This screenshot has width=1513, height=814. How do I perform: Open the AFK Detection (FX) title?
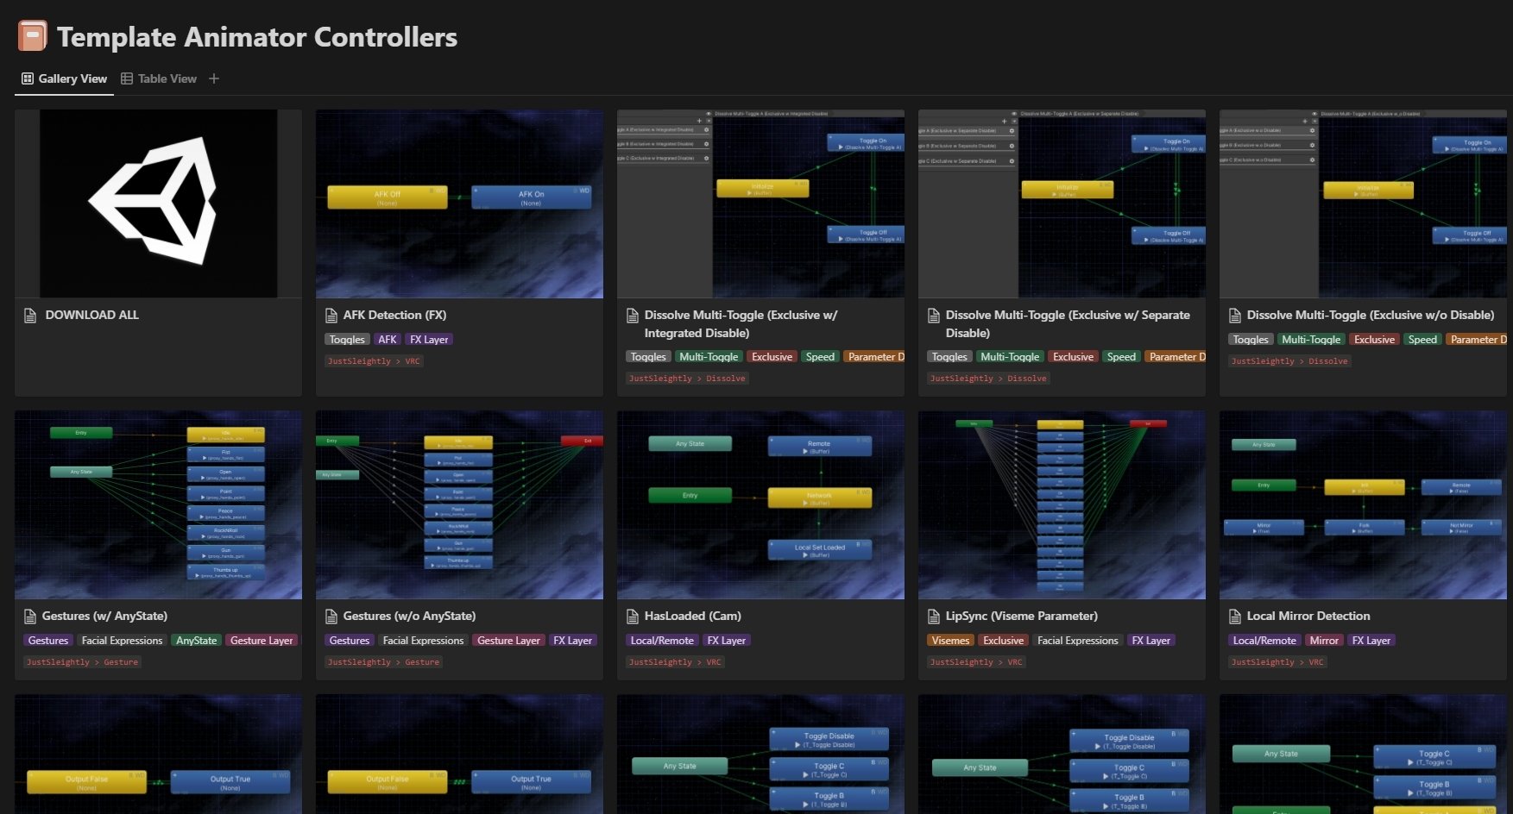coord(394,315)
